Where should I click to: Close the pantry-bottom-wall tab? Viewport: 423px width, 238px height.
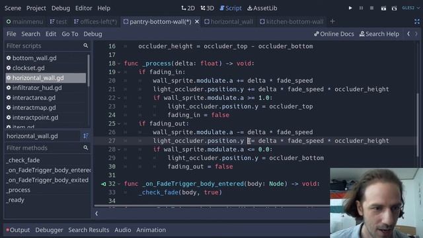pos(197,22)
